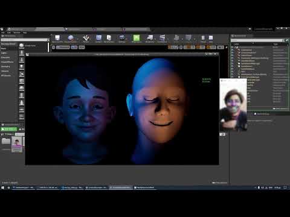The image size is (290, 217).
Task: Open the Settings gear toolbar icon
Action: coord(122,39)
